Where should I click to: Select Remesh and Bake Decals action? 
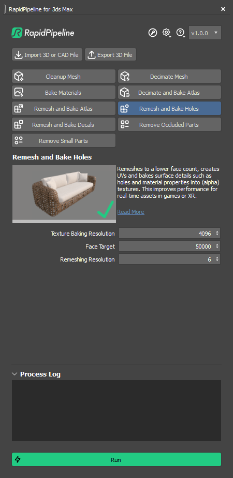[64, 125]
